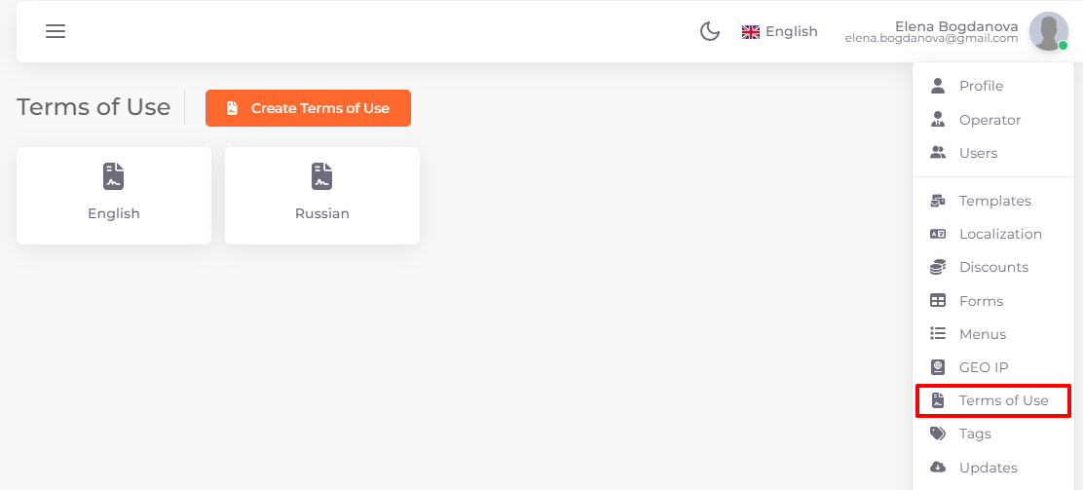Click the UK flag icon

(751, 32)
